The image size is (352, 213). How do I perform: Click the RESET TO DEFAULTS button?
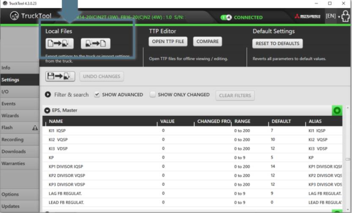(x=278, y=44)
